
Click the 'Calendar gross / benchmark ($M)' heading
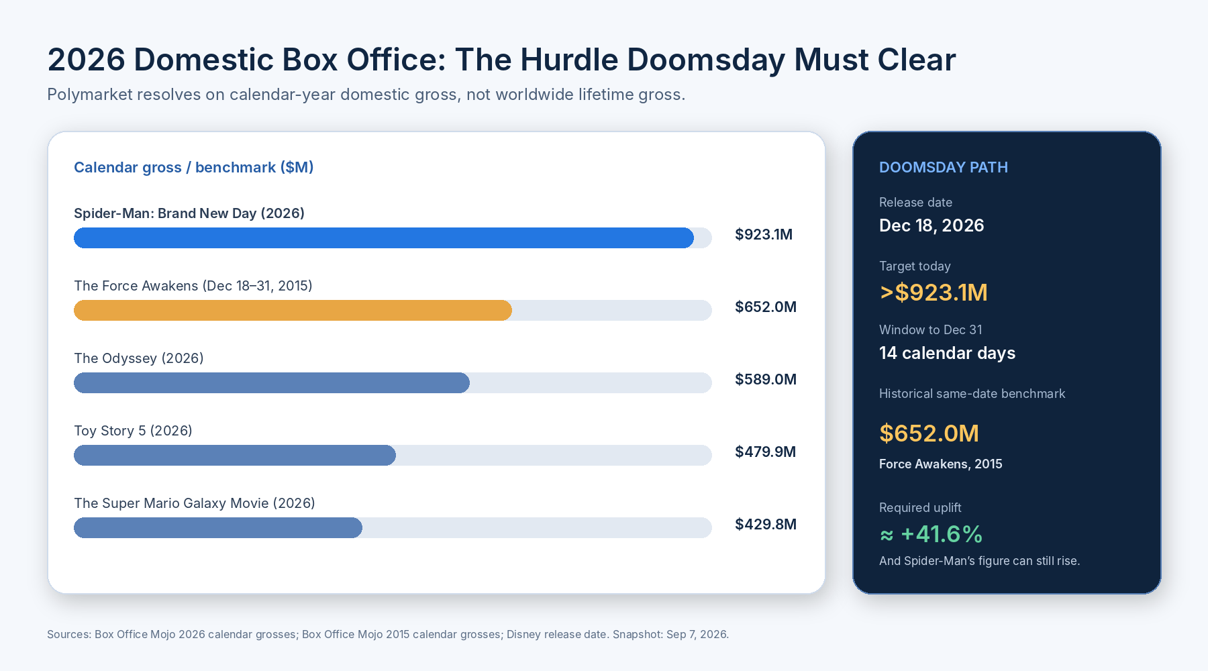194,167
